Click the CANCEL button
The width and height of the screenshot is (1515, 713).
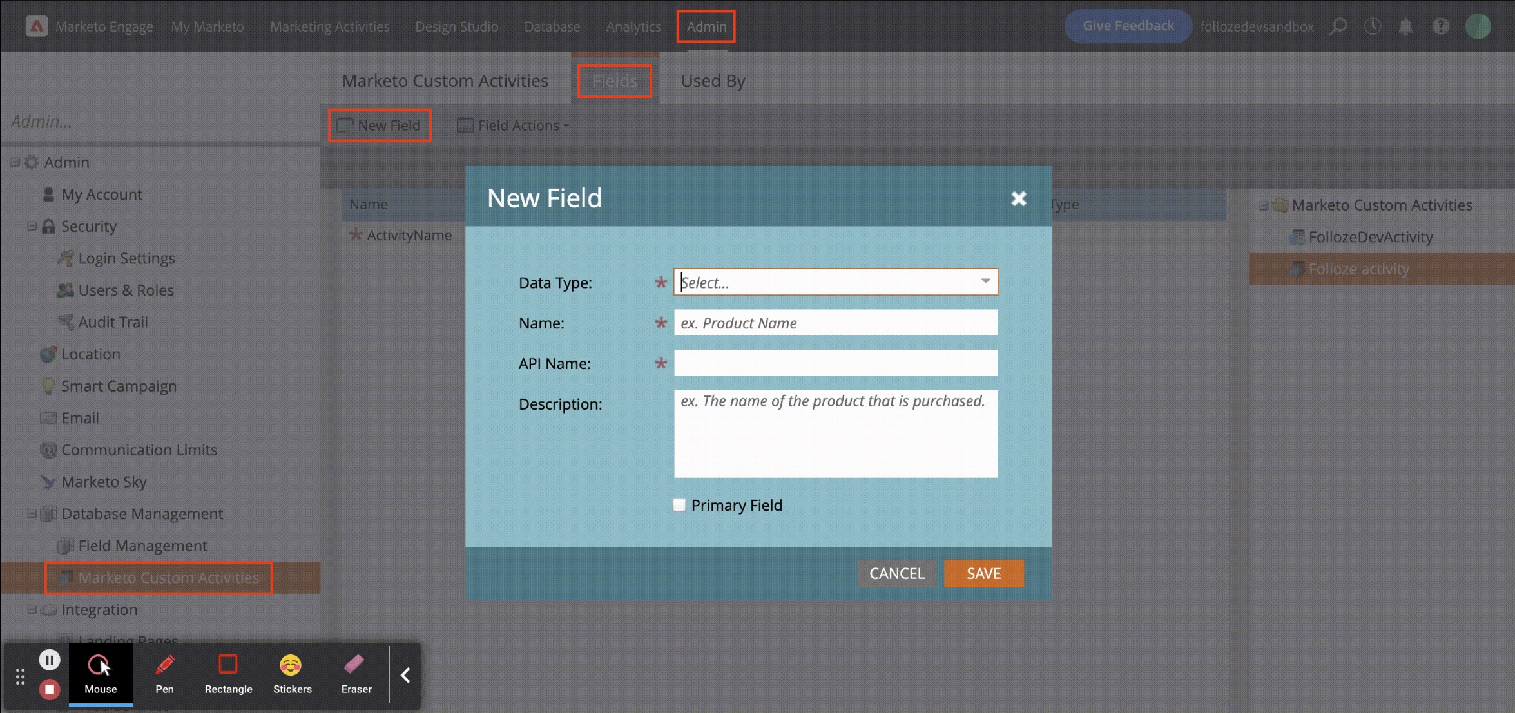(x=897, y=573)
